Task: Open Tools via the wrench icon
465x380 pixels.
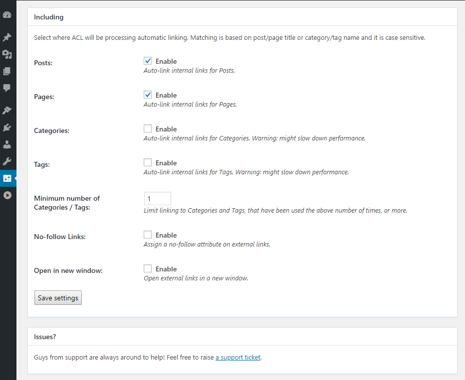Action: (x=7, y=161)
